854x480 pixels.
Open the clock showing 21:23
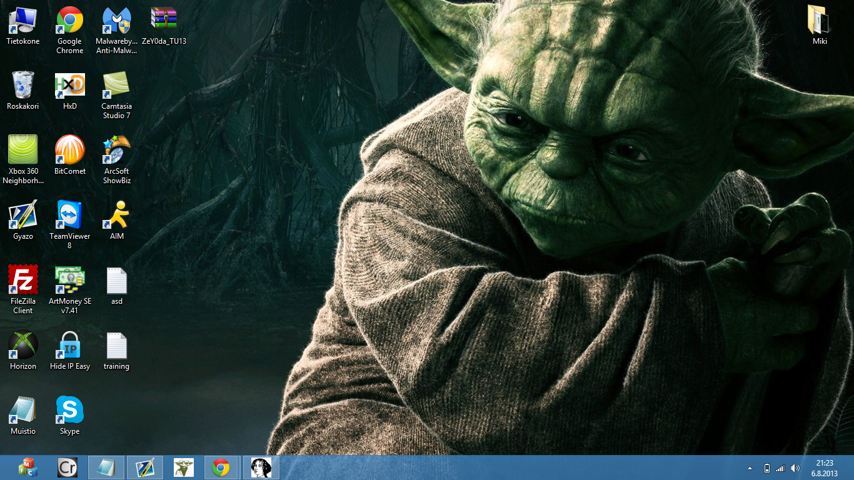[x=826, y=467]
